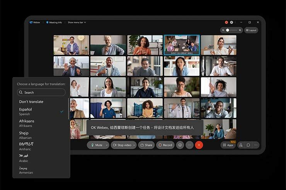Choose Afrikaans from language list
Viewport: 286px width, 190px height.
[x=27, y=123]
